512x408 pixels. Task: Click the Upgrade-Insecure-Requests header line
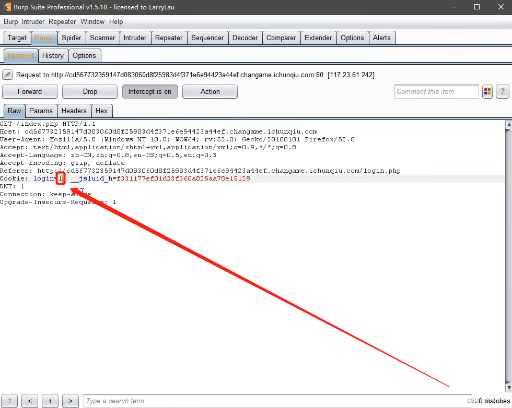[58, 202]
